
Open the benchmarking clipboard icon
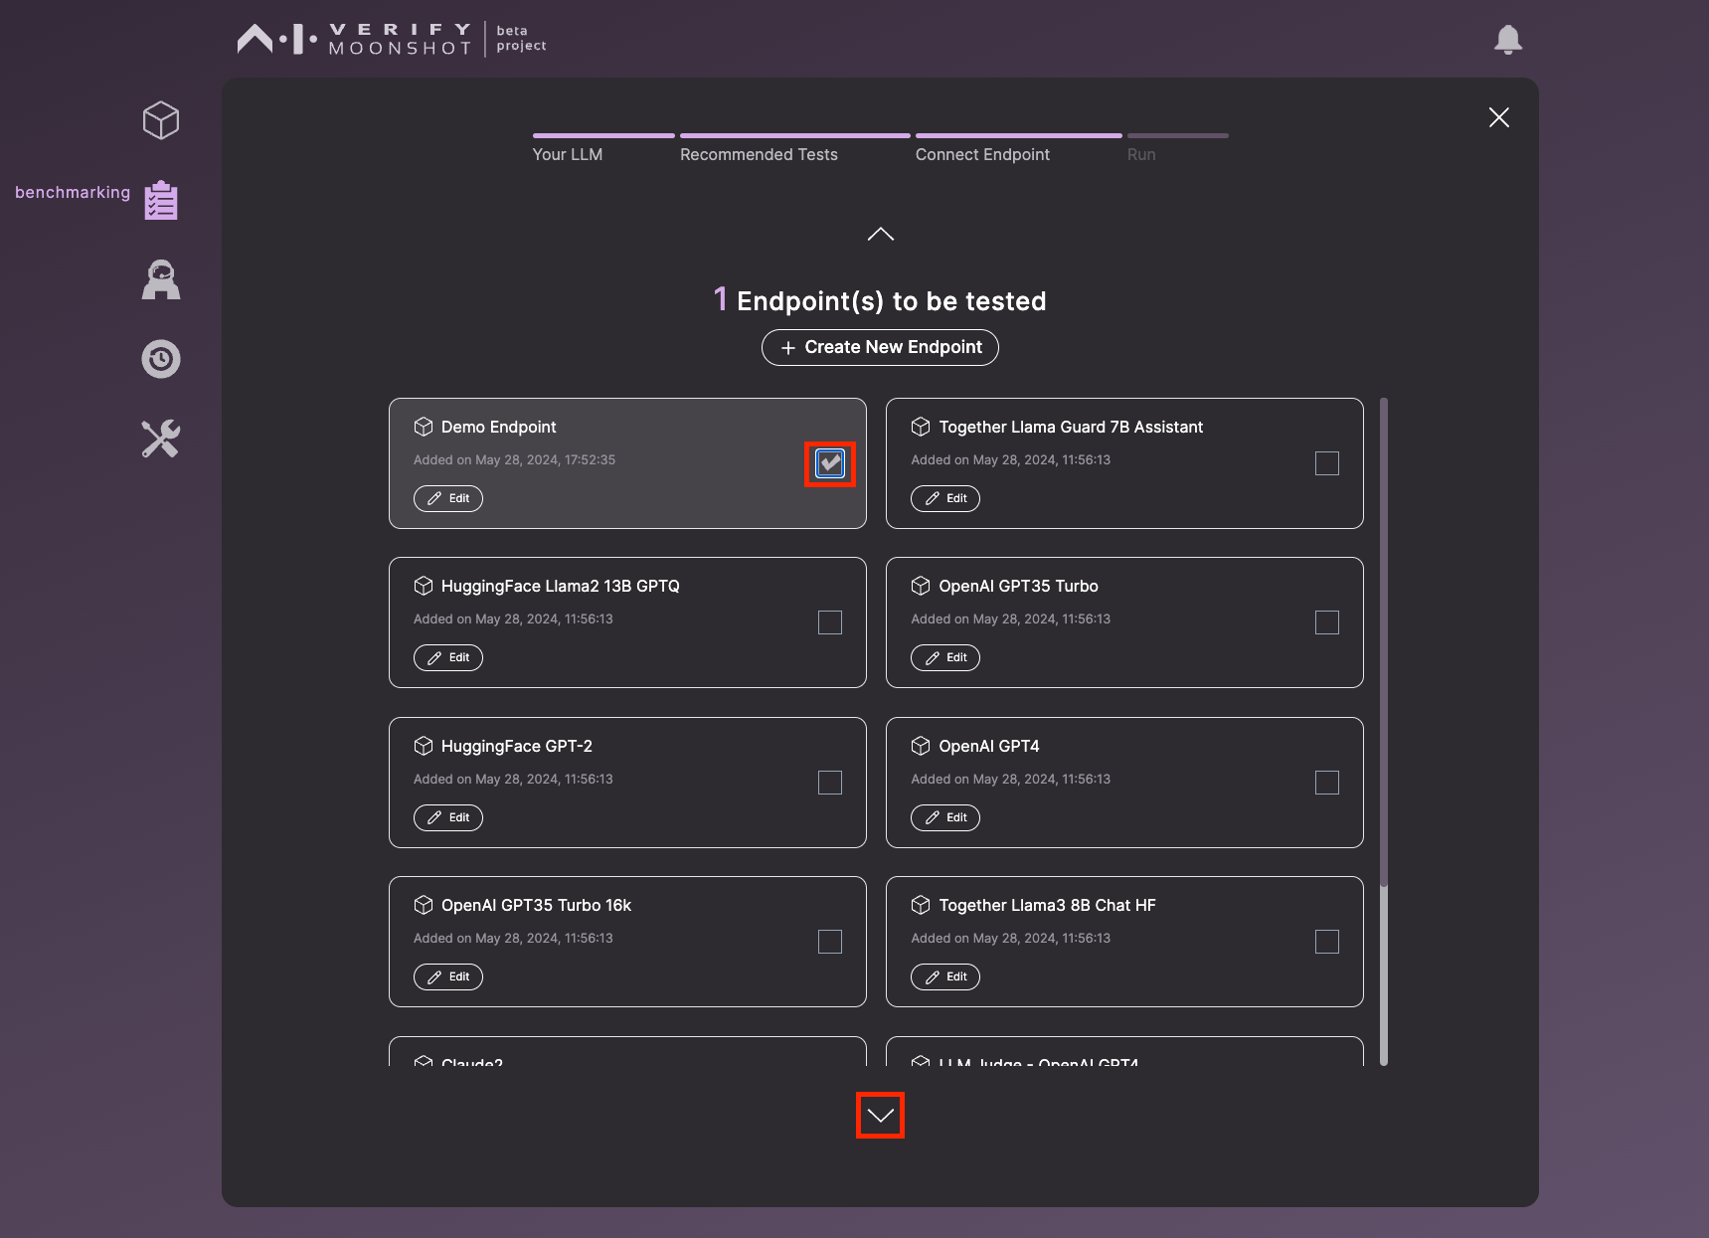point(161,200)
